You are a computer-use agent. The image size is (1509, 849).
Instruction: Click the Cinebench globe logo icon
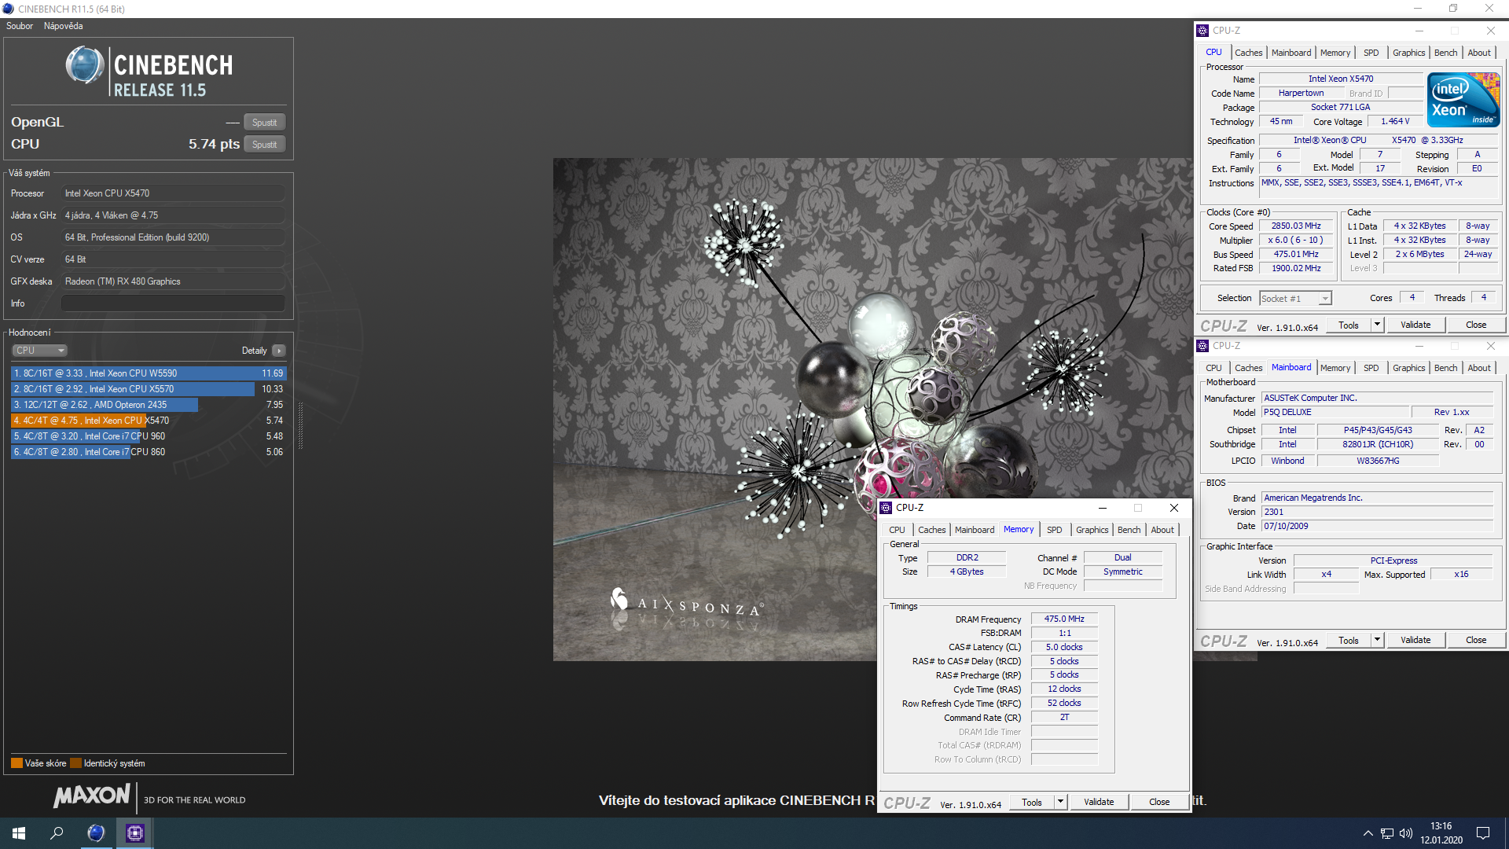pyautogui.click(x=85, y=65)
